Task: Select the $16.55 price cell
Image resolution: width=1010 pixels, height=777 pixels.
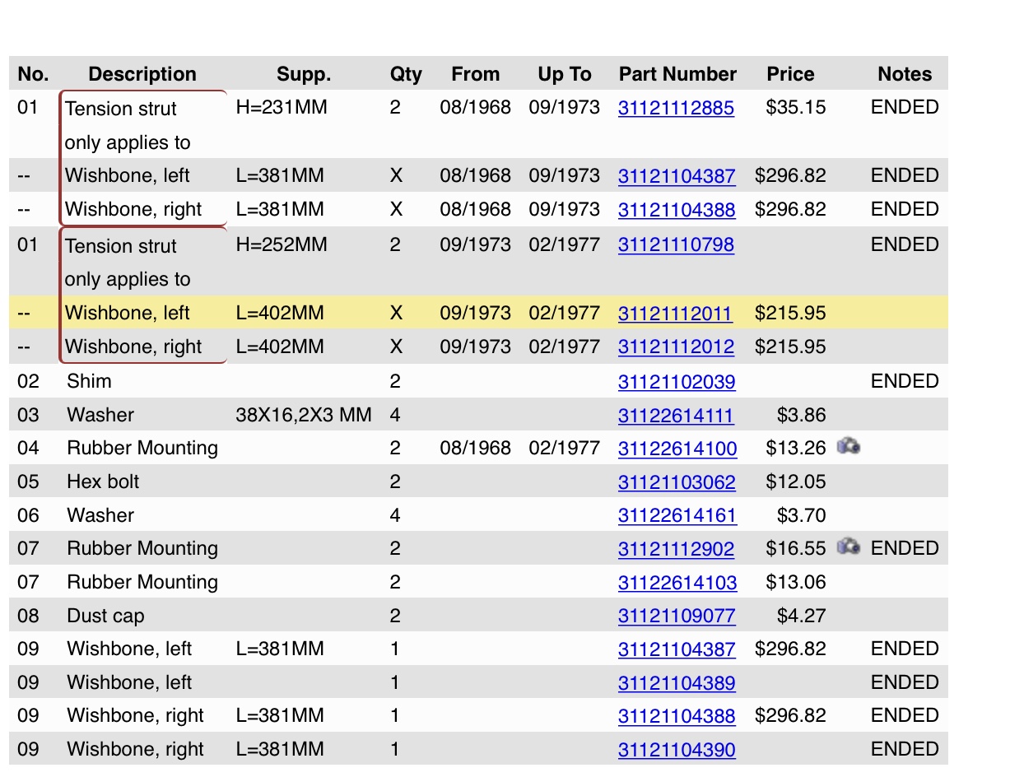Action: click(795, 548)
